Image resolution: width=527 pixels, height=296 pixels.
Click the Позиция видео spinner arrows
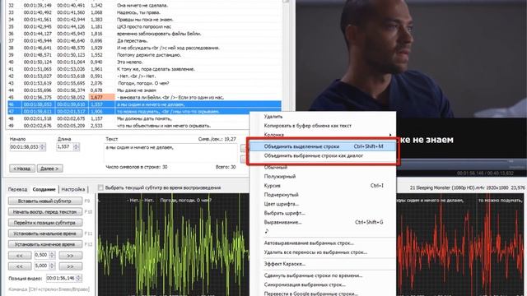[x=79, y=278]
